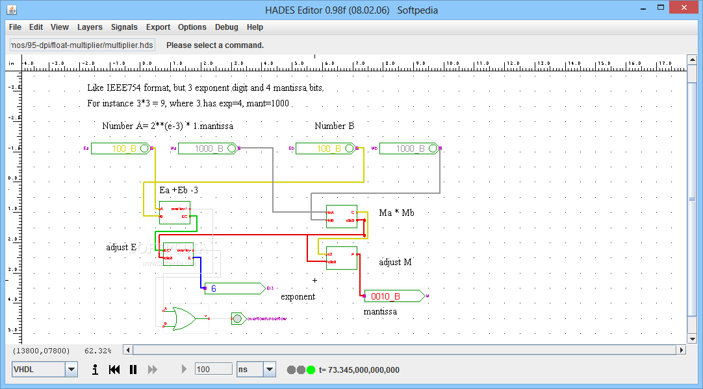The width and height of the screenshot is (703, 389).
Task: Select the adjust M component block
Action: (342, 258)
